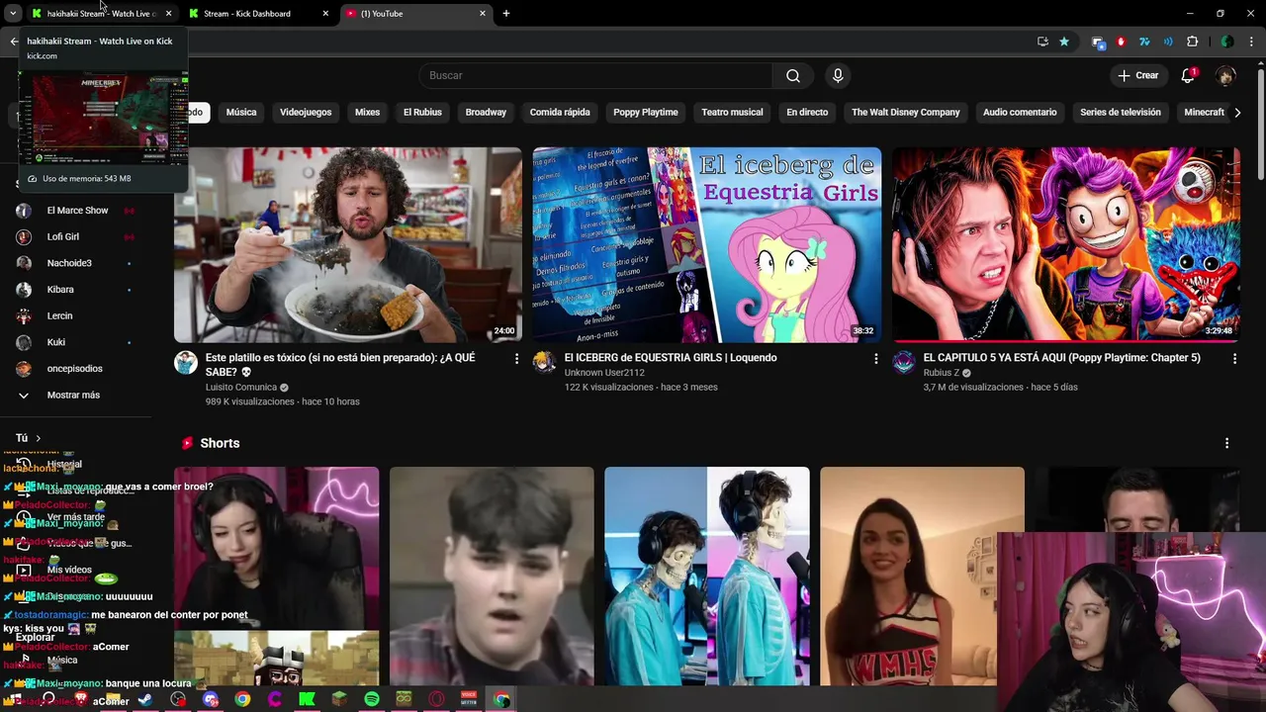Open the cheerleader WMHS Short
The height and width of the screenshot is (712, 1266).
click(x=922, y=577)
